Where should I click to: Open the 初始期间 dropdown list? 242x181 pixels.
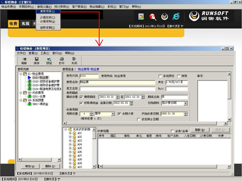[x=186, y=103]
